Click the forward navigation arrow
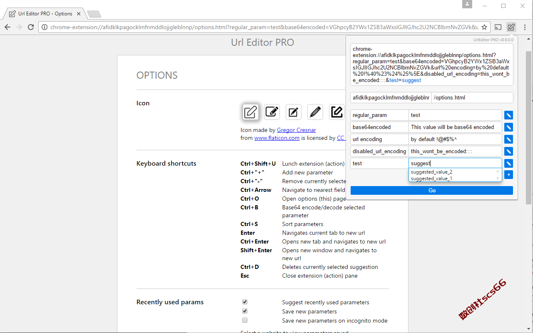This screenshot has height=333, width=533. [19, 27]
